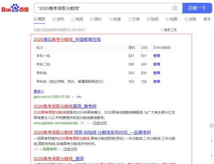214x164 pixels.
Task: Open the 地图 tab
Action: coord(171,19)
